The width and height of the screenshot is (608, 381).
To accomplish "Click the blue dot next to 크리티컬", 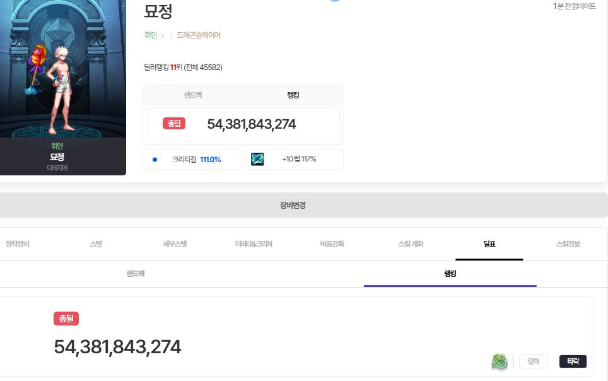I will pyautogui.click(x=155, y=160).
